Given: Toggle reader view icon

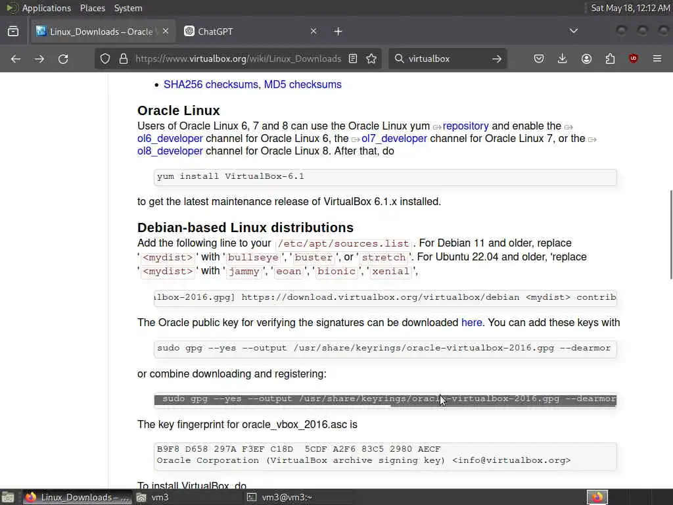Looking at the screenshot, I should [353, 59].
